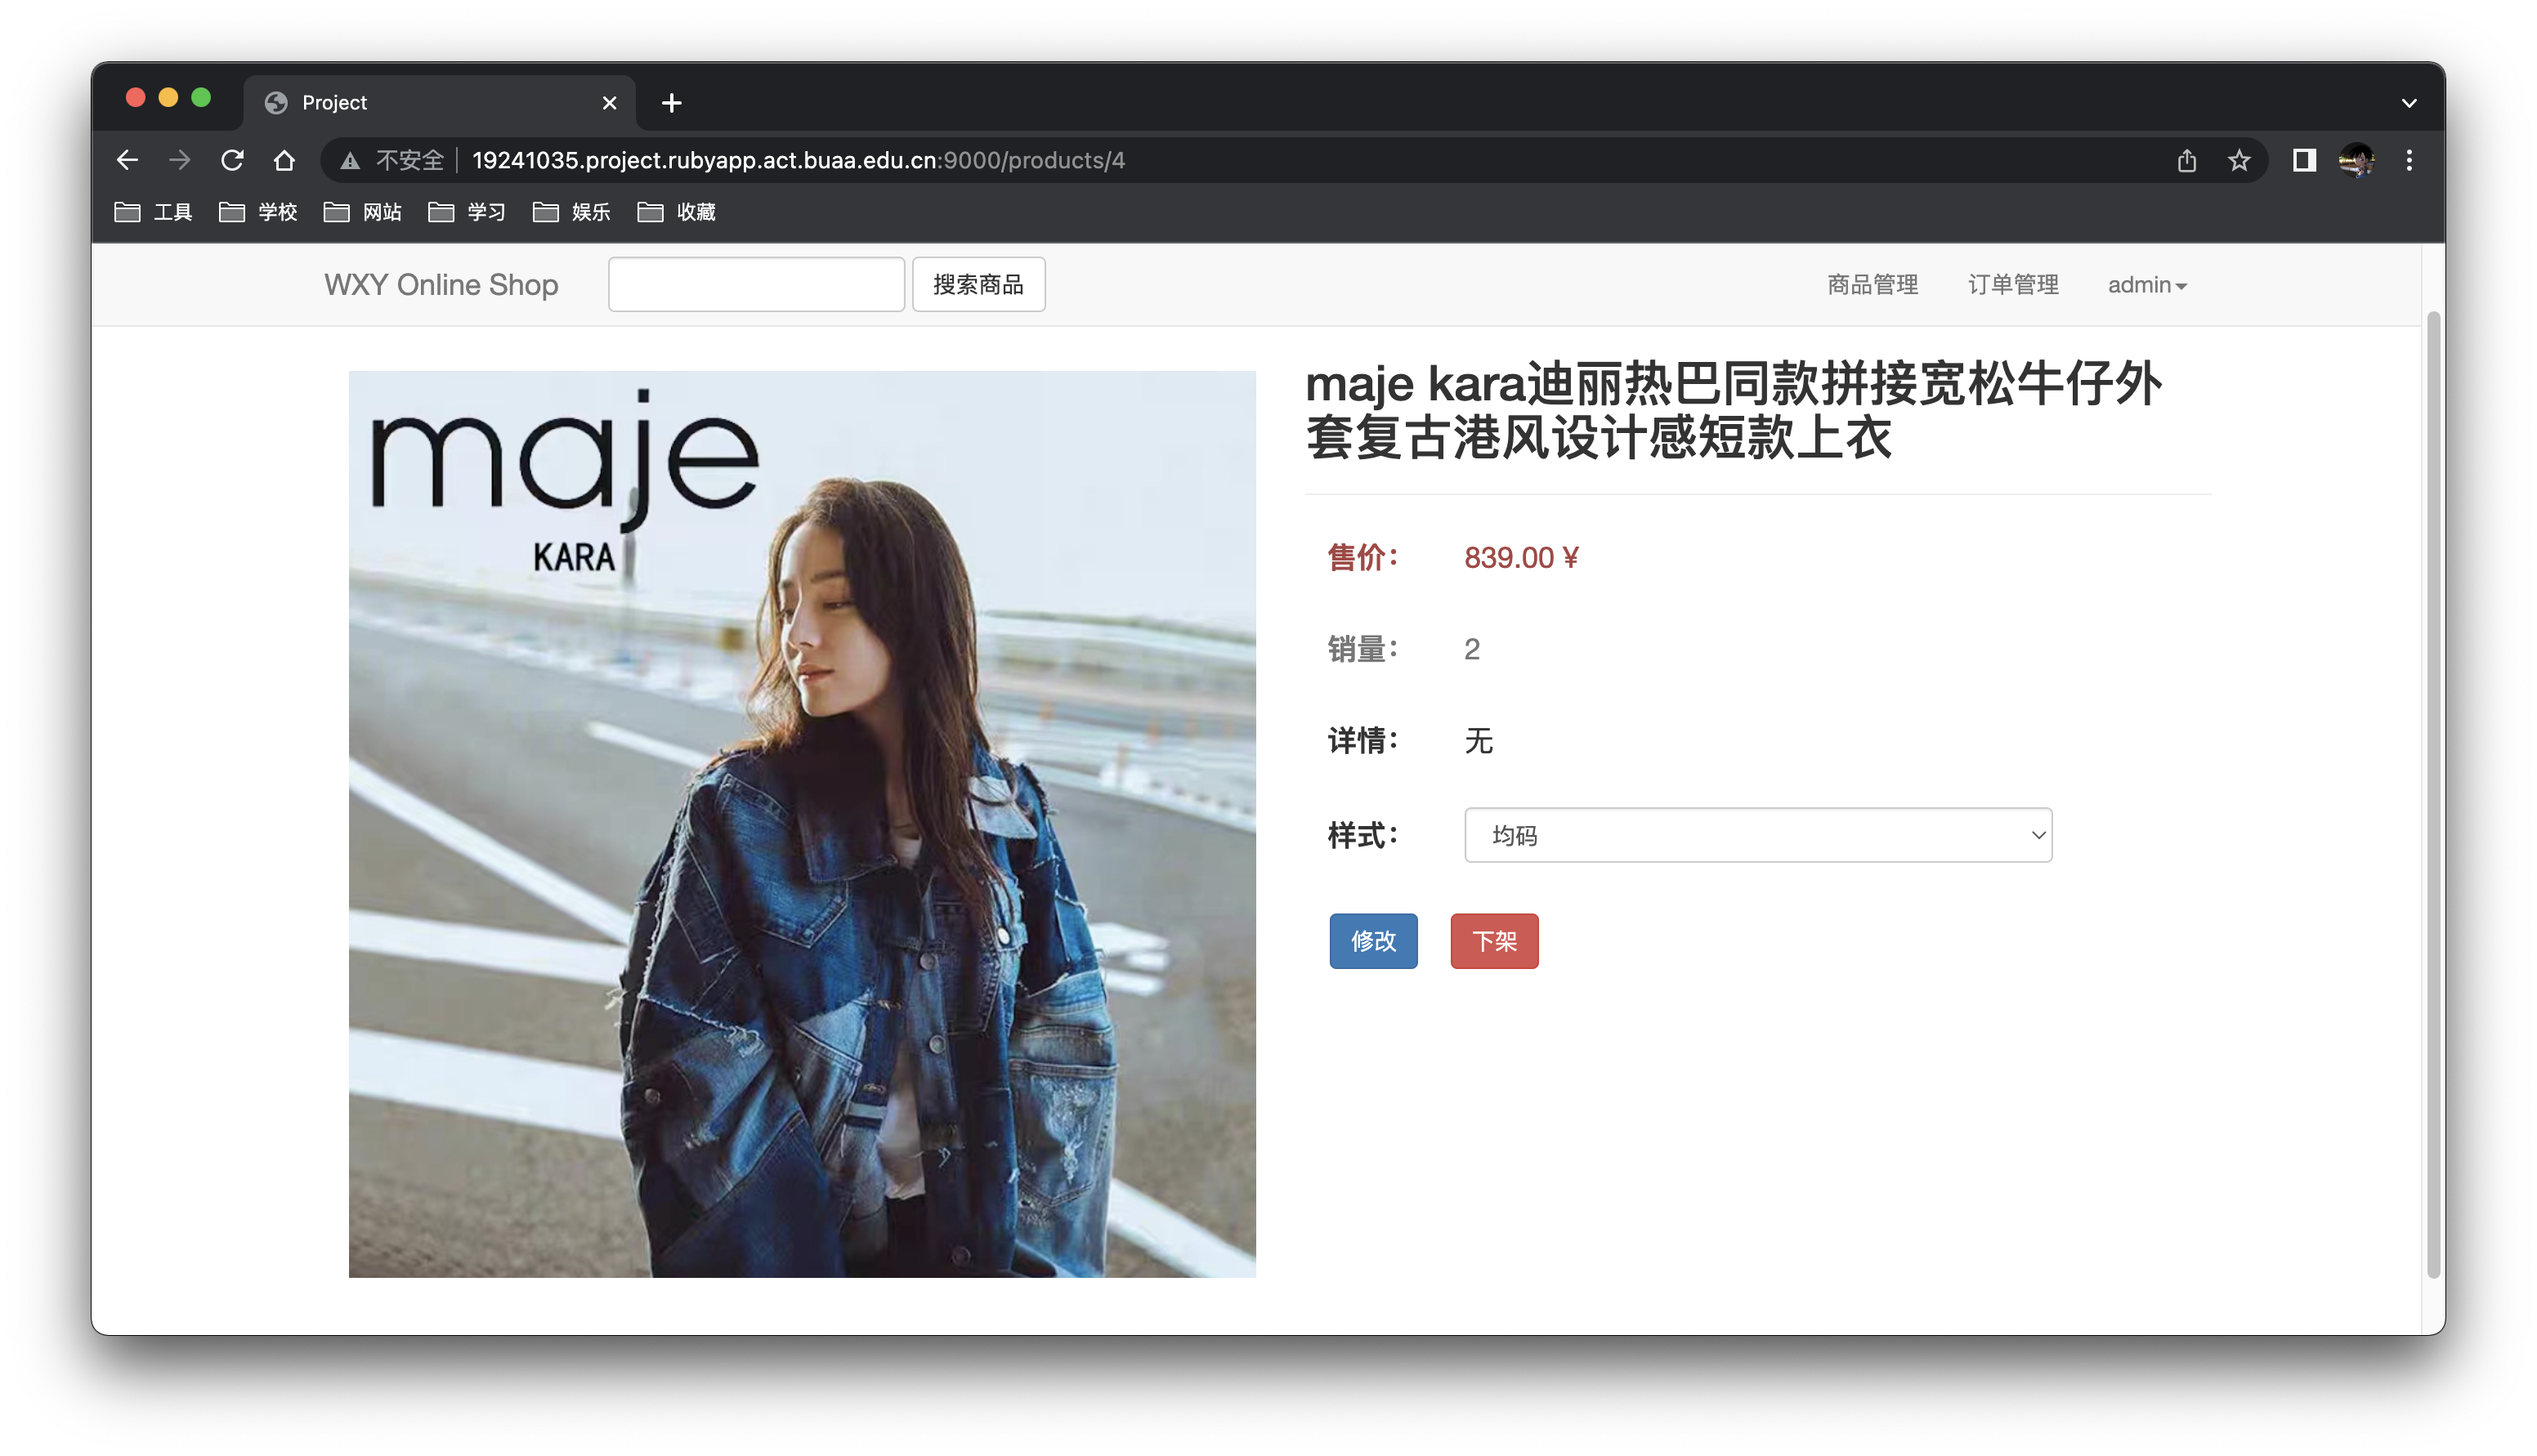Open the browser home page icon
2537x1456 pixels.
point(285,160)
